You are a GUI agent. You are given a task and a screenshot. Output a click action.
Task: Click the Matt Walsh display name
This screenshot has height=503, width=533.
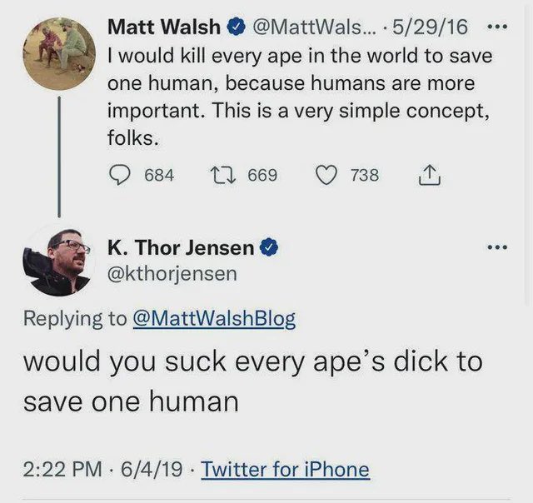(164, 27)
